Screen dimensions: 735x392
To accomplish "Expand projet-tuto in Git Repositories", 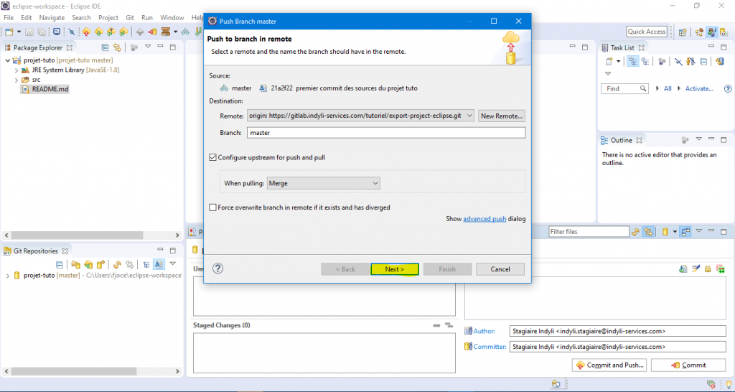I will pyautogui.click(x=7, y=276).
